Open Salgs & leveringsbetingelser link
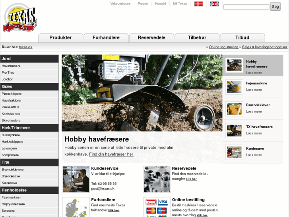Viewport: 289px width, 217px height. pos(265,47)
